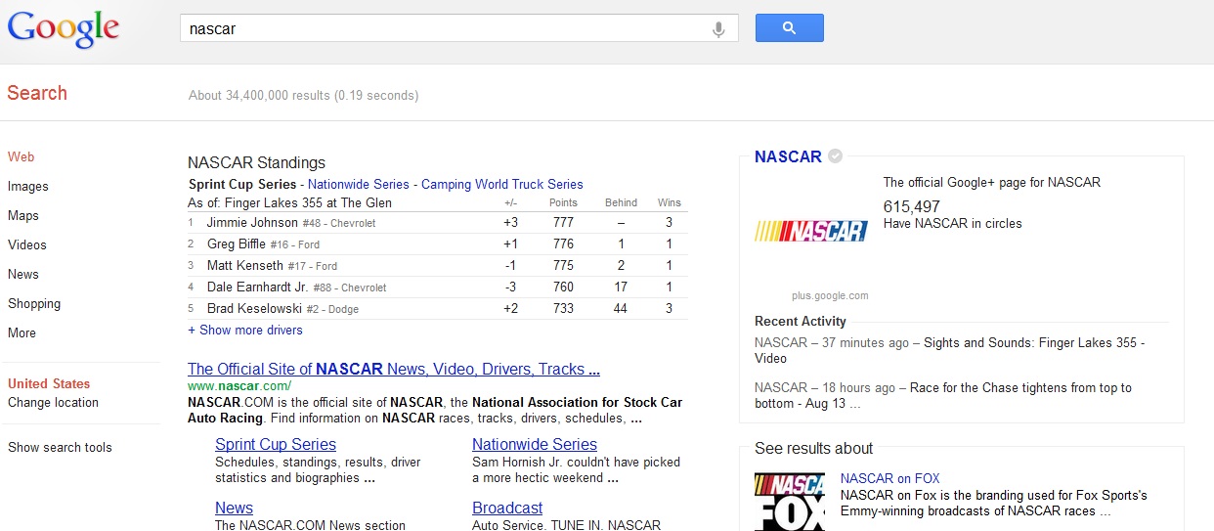Image resolution: width=1214 pixels, height=531 pixels.
Task: Activate voice search microphone icon
Action: (718, 29)
